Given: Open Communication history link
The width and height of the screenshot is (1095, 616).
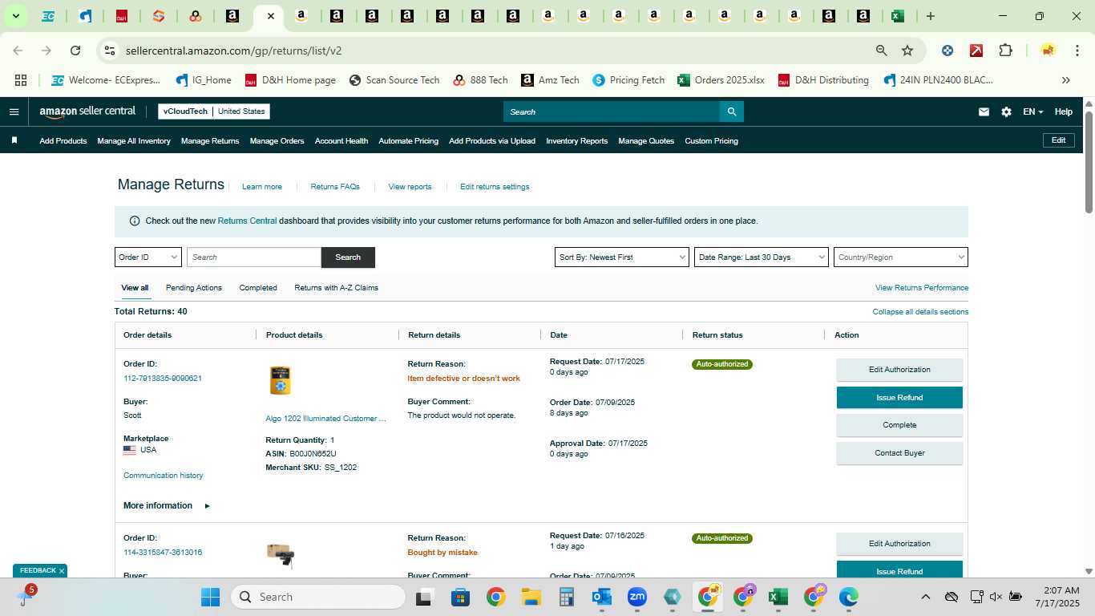Looking at the screenshot, I should (163, 476).
